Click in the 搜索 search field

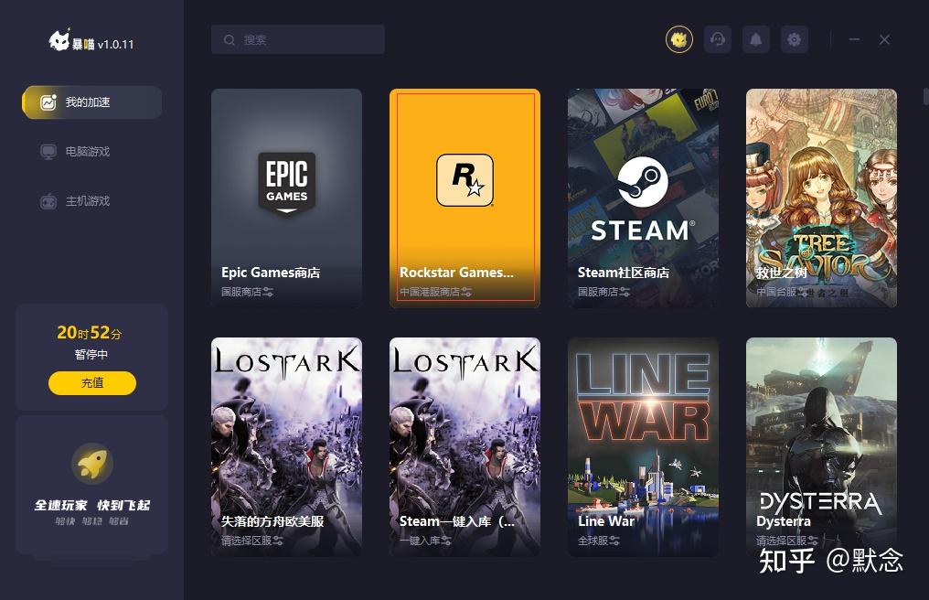click(x=298, y=39)
